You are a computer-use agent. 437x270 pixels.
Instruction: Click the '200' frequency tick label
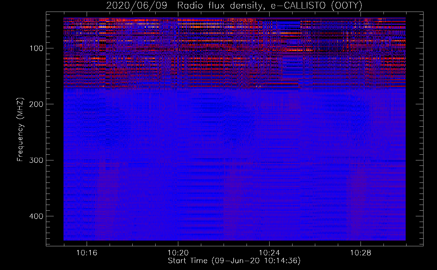click(x=36, y=104)
